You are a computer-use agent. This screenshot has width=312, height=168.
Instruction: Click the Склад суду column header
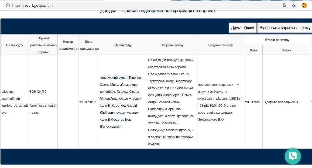[123, 45]
